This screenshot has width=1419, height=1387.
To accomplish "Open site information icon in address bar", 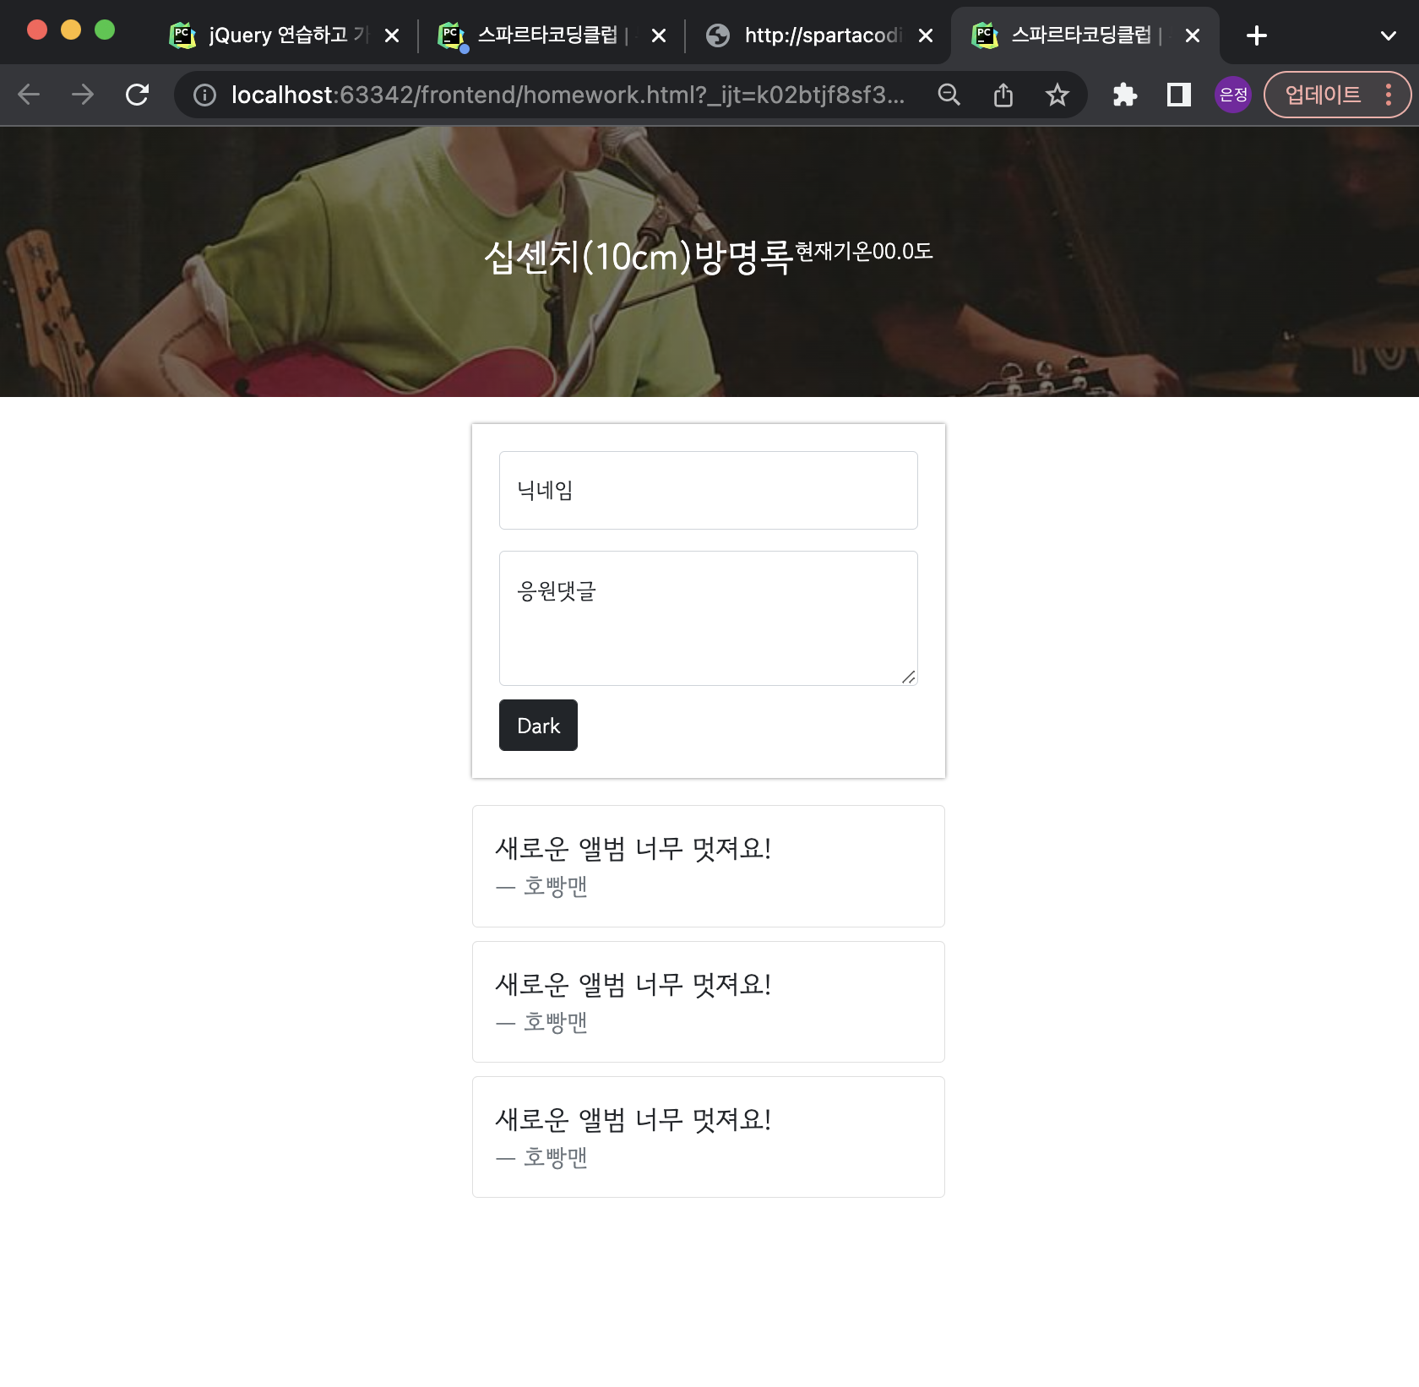I will (204, 95).
